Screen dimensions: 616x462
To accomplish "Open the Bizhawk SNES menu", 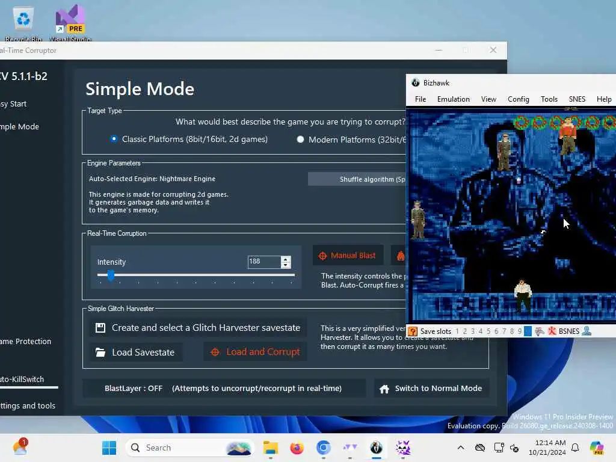I will click(577, 99).
